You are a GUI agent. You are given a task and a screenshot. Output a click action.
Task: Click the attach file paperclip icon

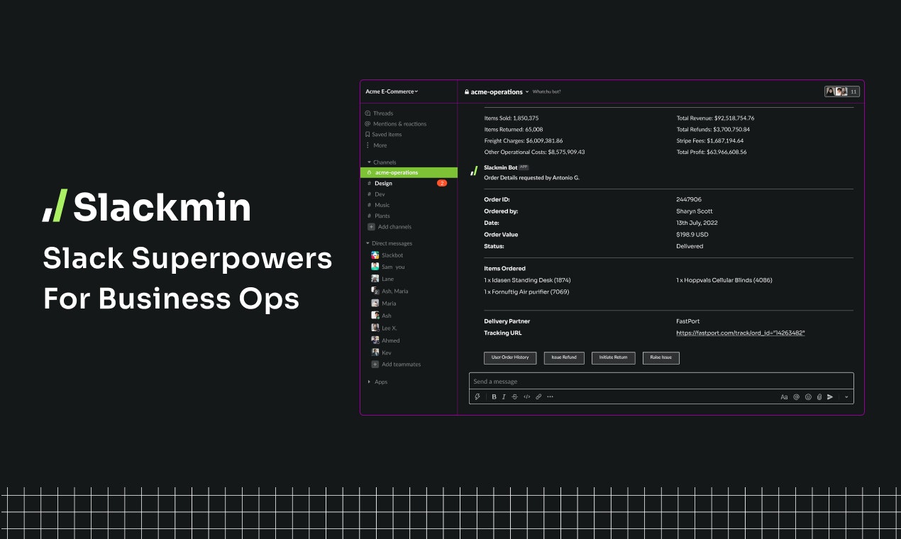(819, 397)
